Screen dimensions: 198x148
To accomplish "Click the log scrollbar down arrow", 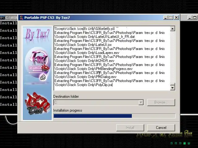I will coord(173,88).
